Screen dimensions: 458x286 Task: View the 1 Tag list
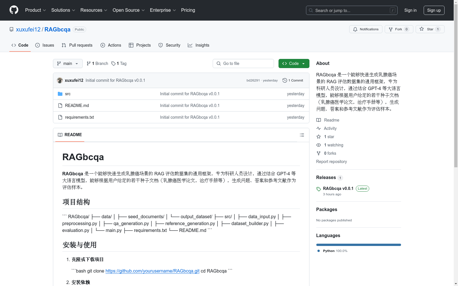click(119, 63)
